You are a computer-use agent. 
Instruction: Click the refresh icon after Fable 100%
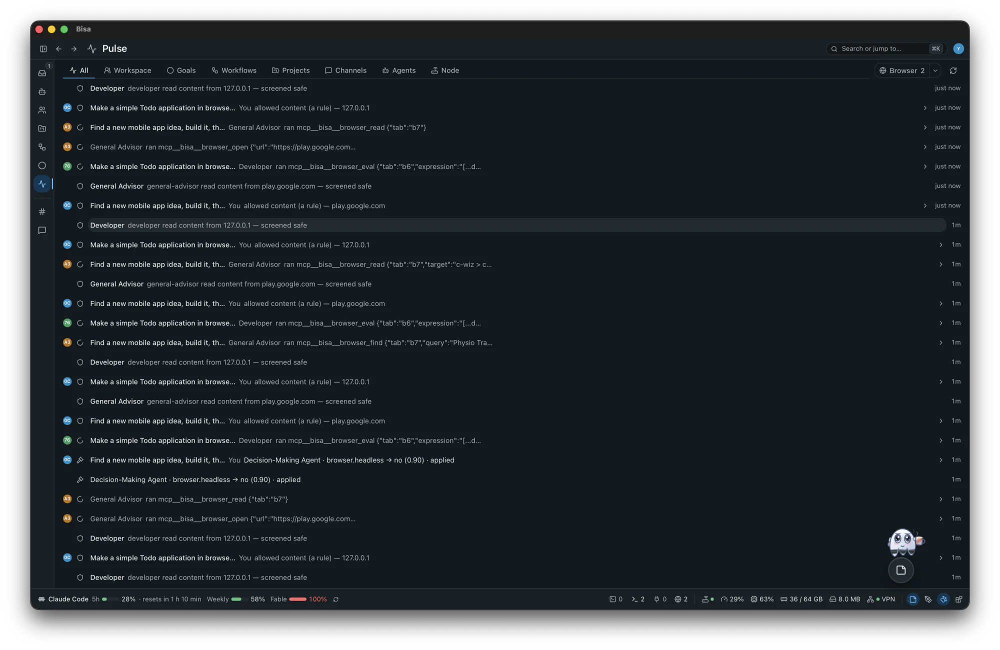coord(336,599)
